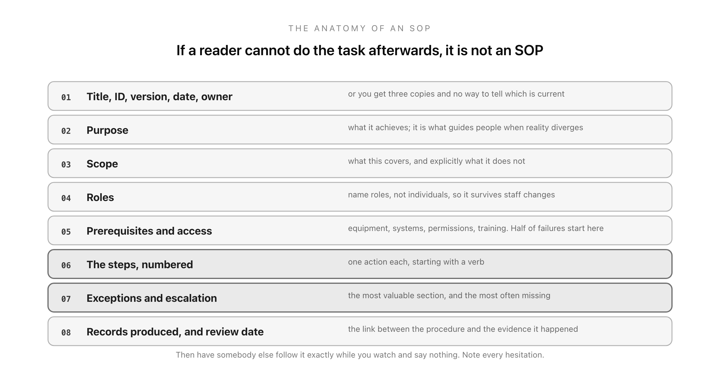720x378 pixels.
Task: Select the highlighted steps, numbered row
Action: click(360, 264)
